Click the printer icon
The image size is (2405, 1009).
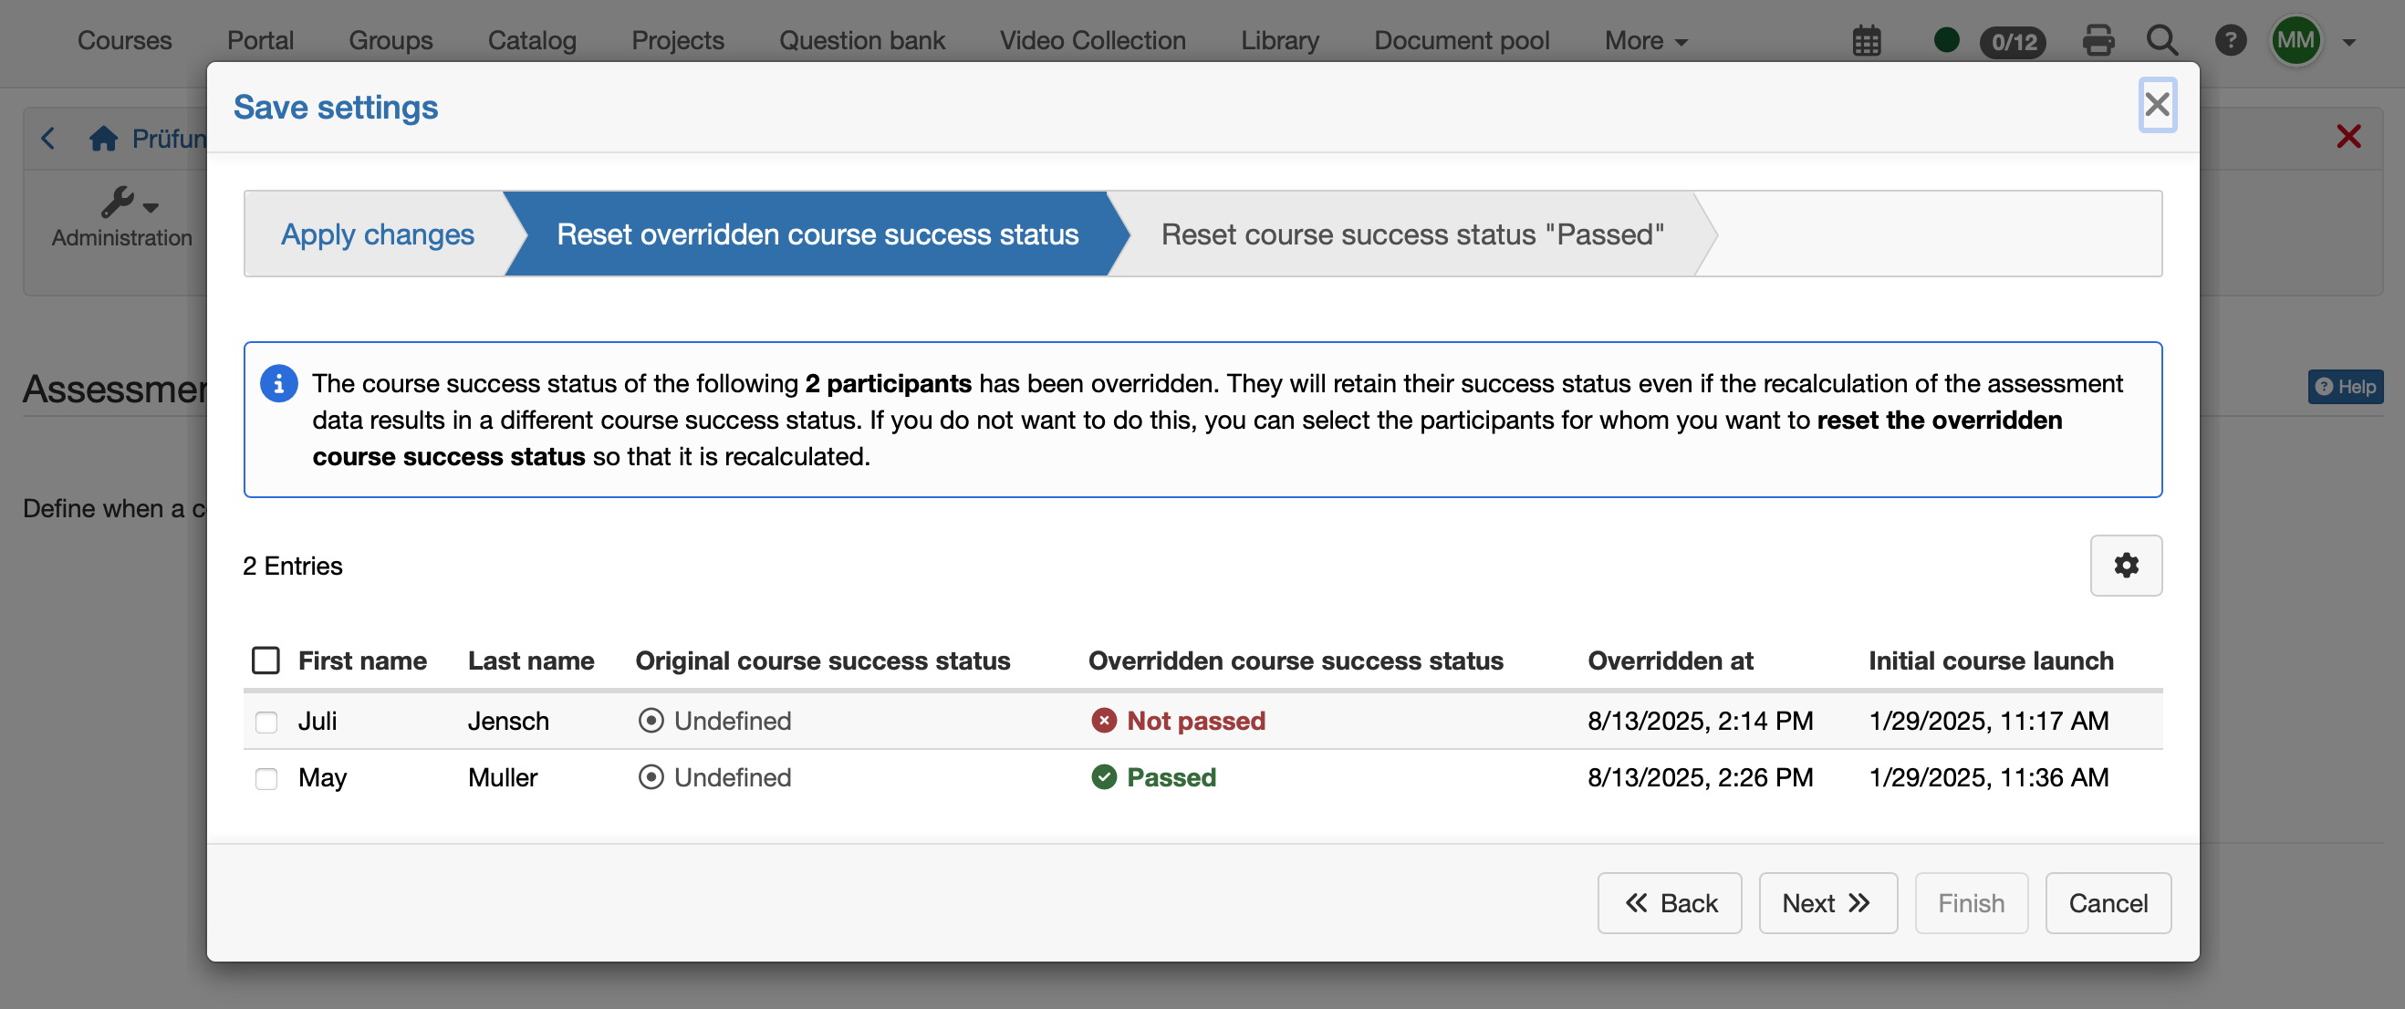coord(2098,40)
